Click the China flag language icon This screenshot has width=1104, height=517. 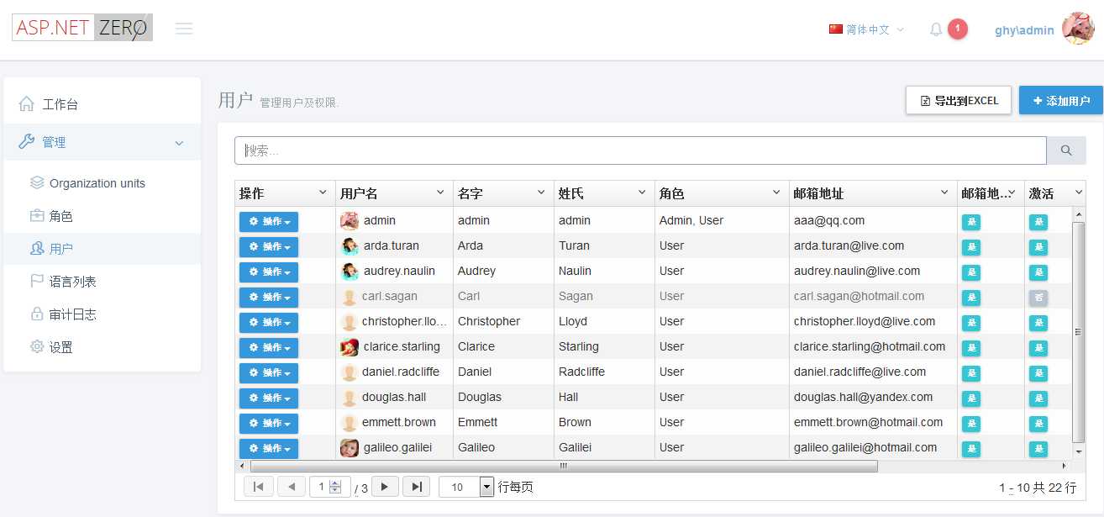835,29
